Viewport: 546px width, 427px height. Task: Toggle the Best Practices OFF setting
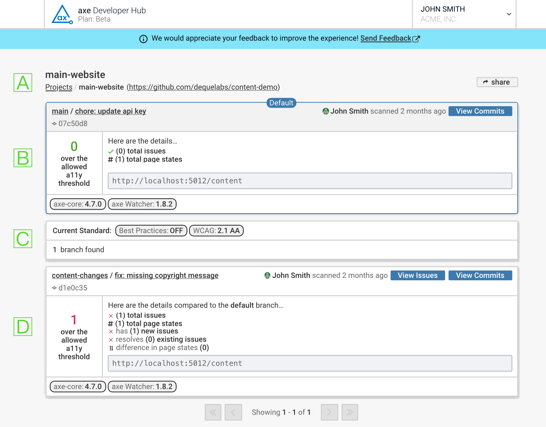click(151, 230)
